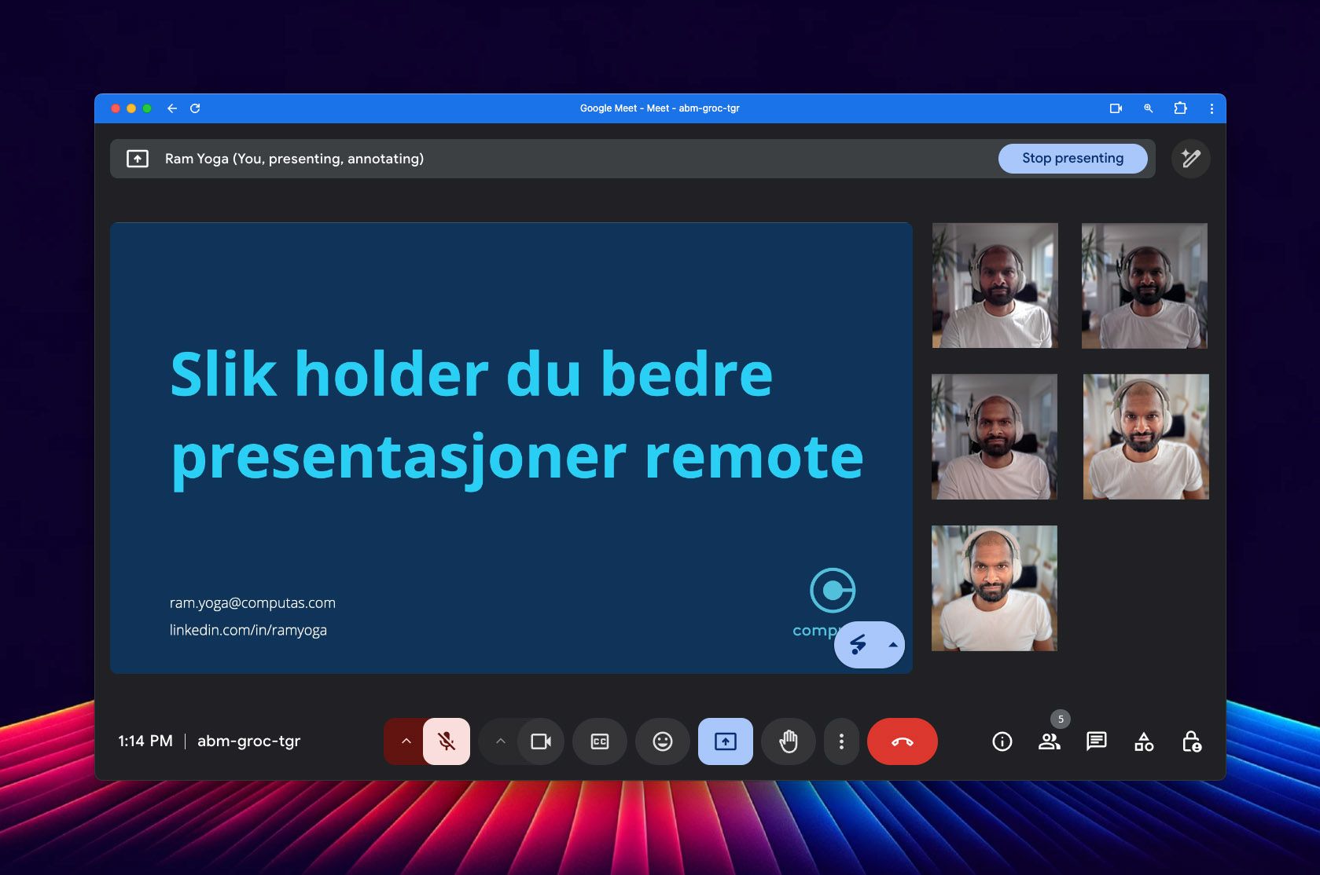Click the ram.yoga@computas.com email text
Viewport: 1320px width, 875px height.
(x=252, y=603)
